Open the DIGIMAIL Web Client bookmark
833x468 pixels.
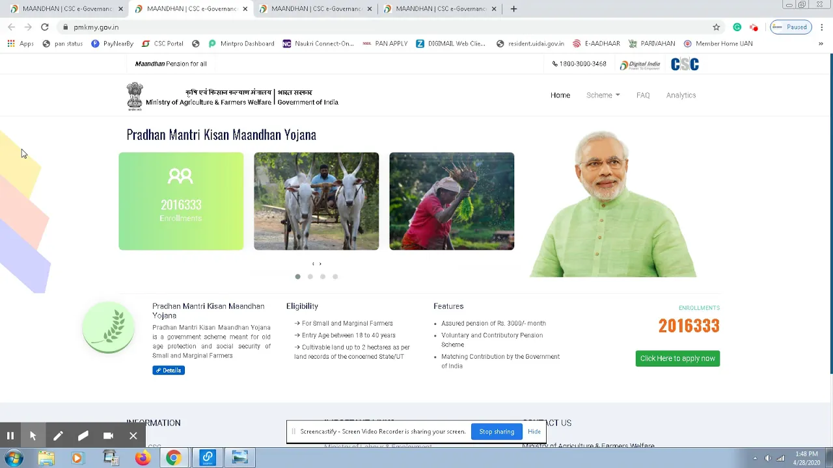[x=451, y=44]
